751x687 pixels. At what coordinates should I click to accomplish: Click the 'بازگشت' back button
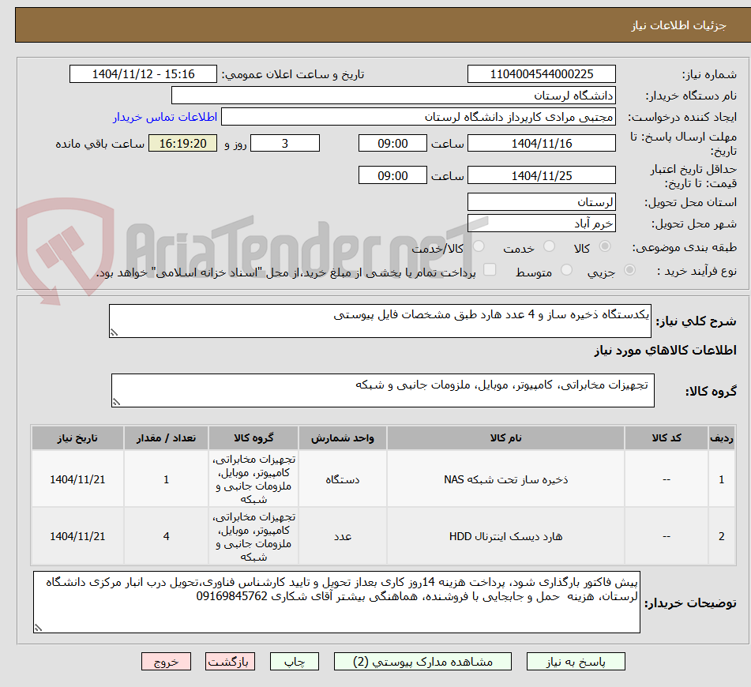(230, 662)
